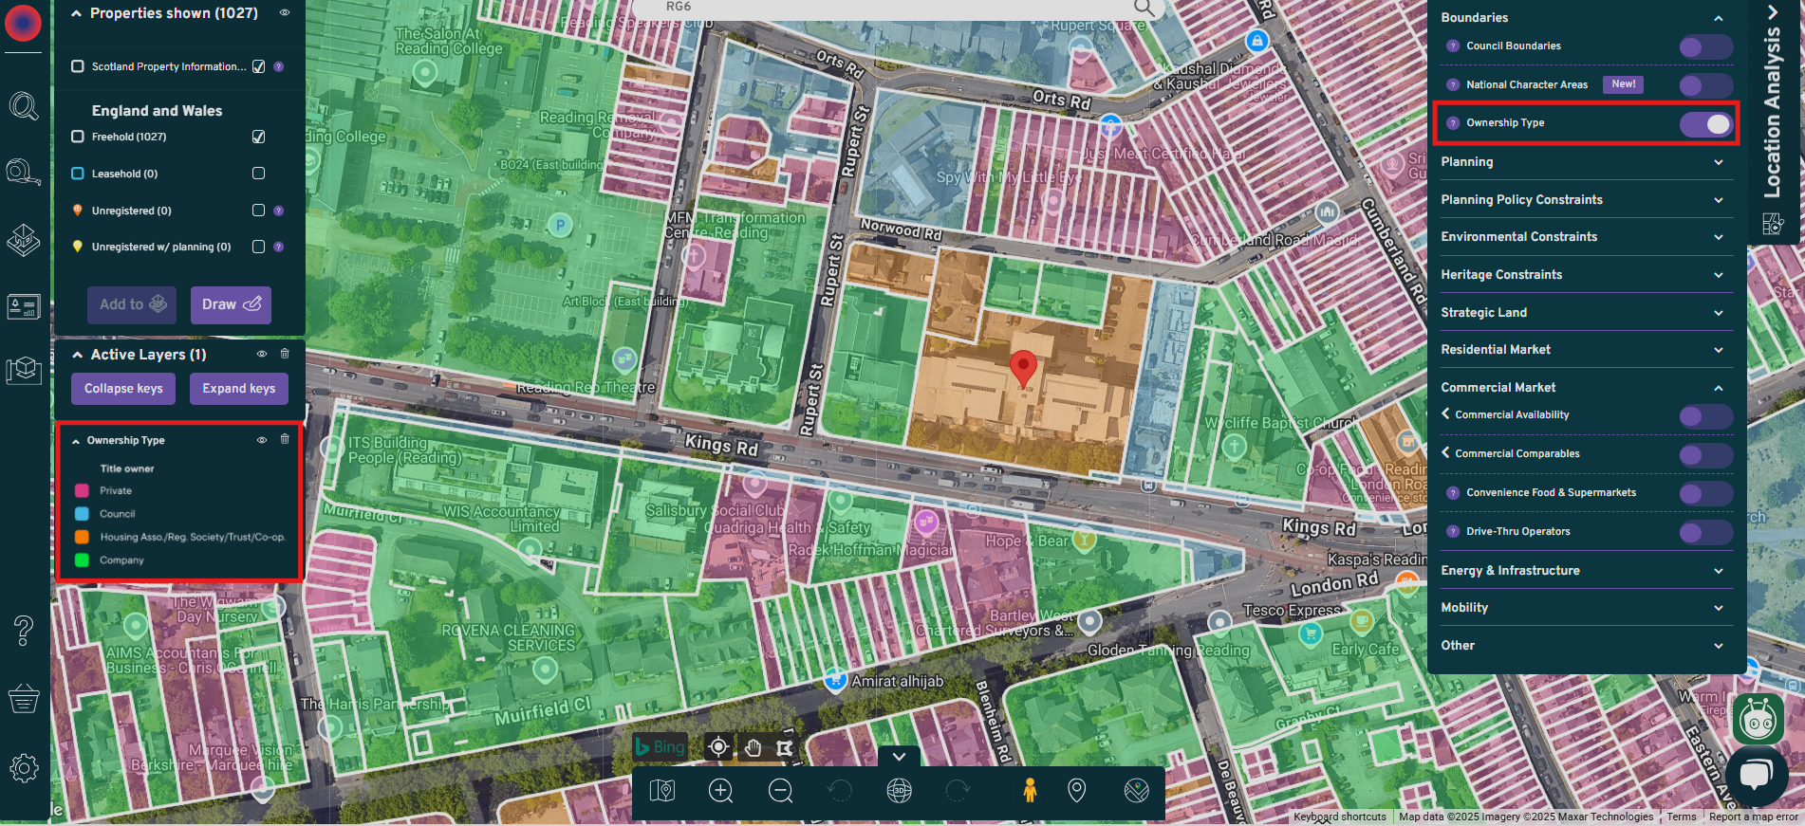Click the Location Analysis calculator icon
1805x826 pixels.
(1773, 224)
